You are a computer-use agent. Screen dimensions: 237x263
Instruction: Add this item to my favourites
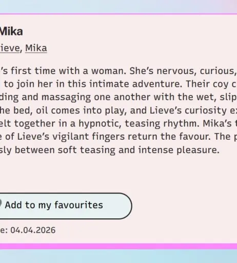66,206
